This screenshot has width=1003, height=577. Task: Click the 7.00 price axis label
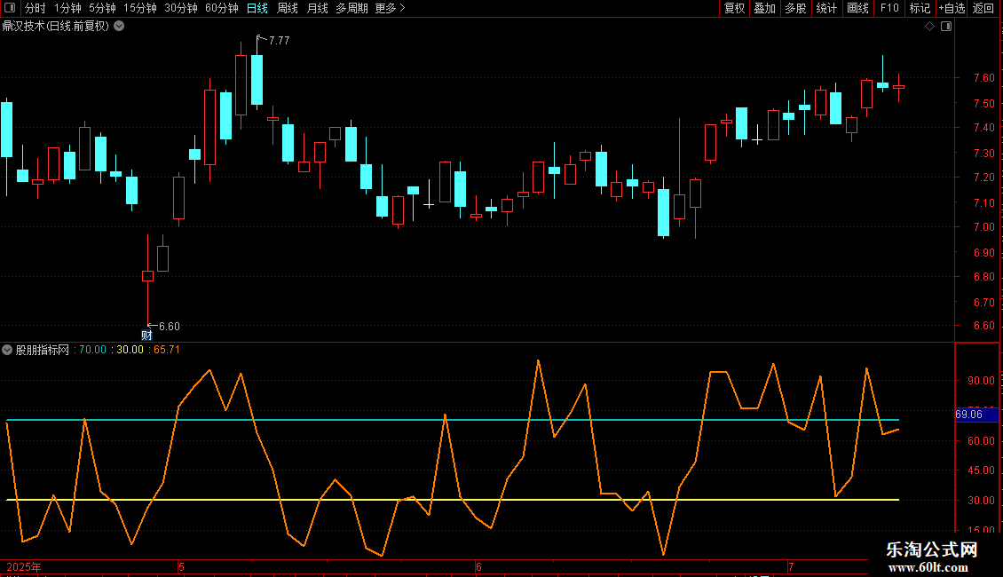(x=983, y=227)
